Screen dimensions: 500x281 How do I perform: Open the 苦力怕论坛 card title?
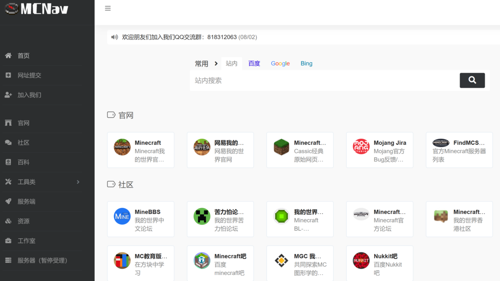(229, 212)
